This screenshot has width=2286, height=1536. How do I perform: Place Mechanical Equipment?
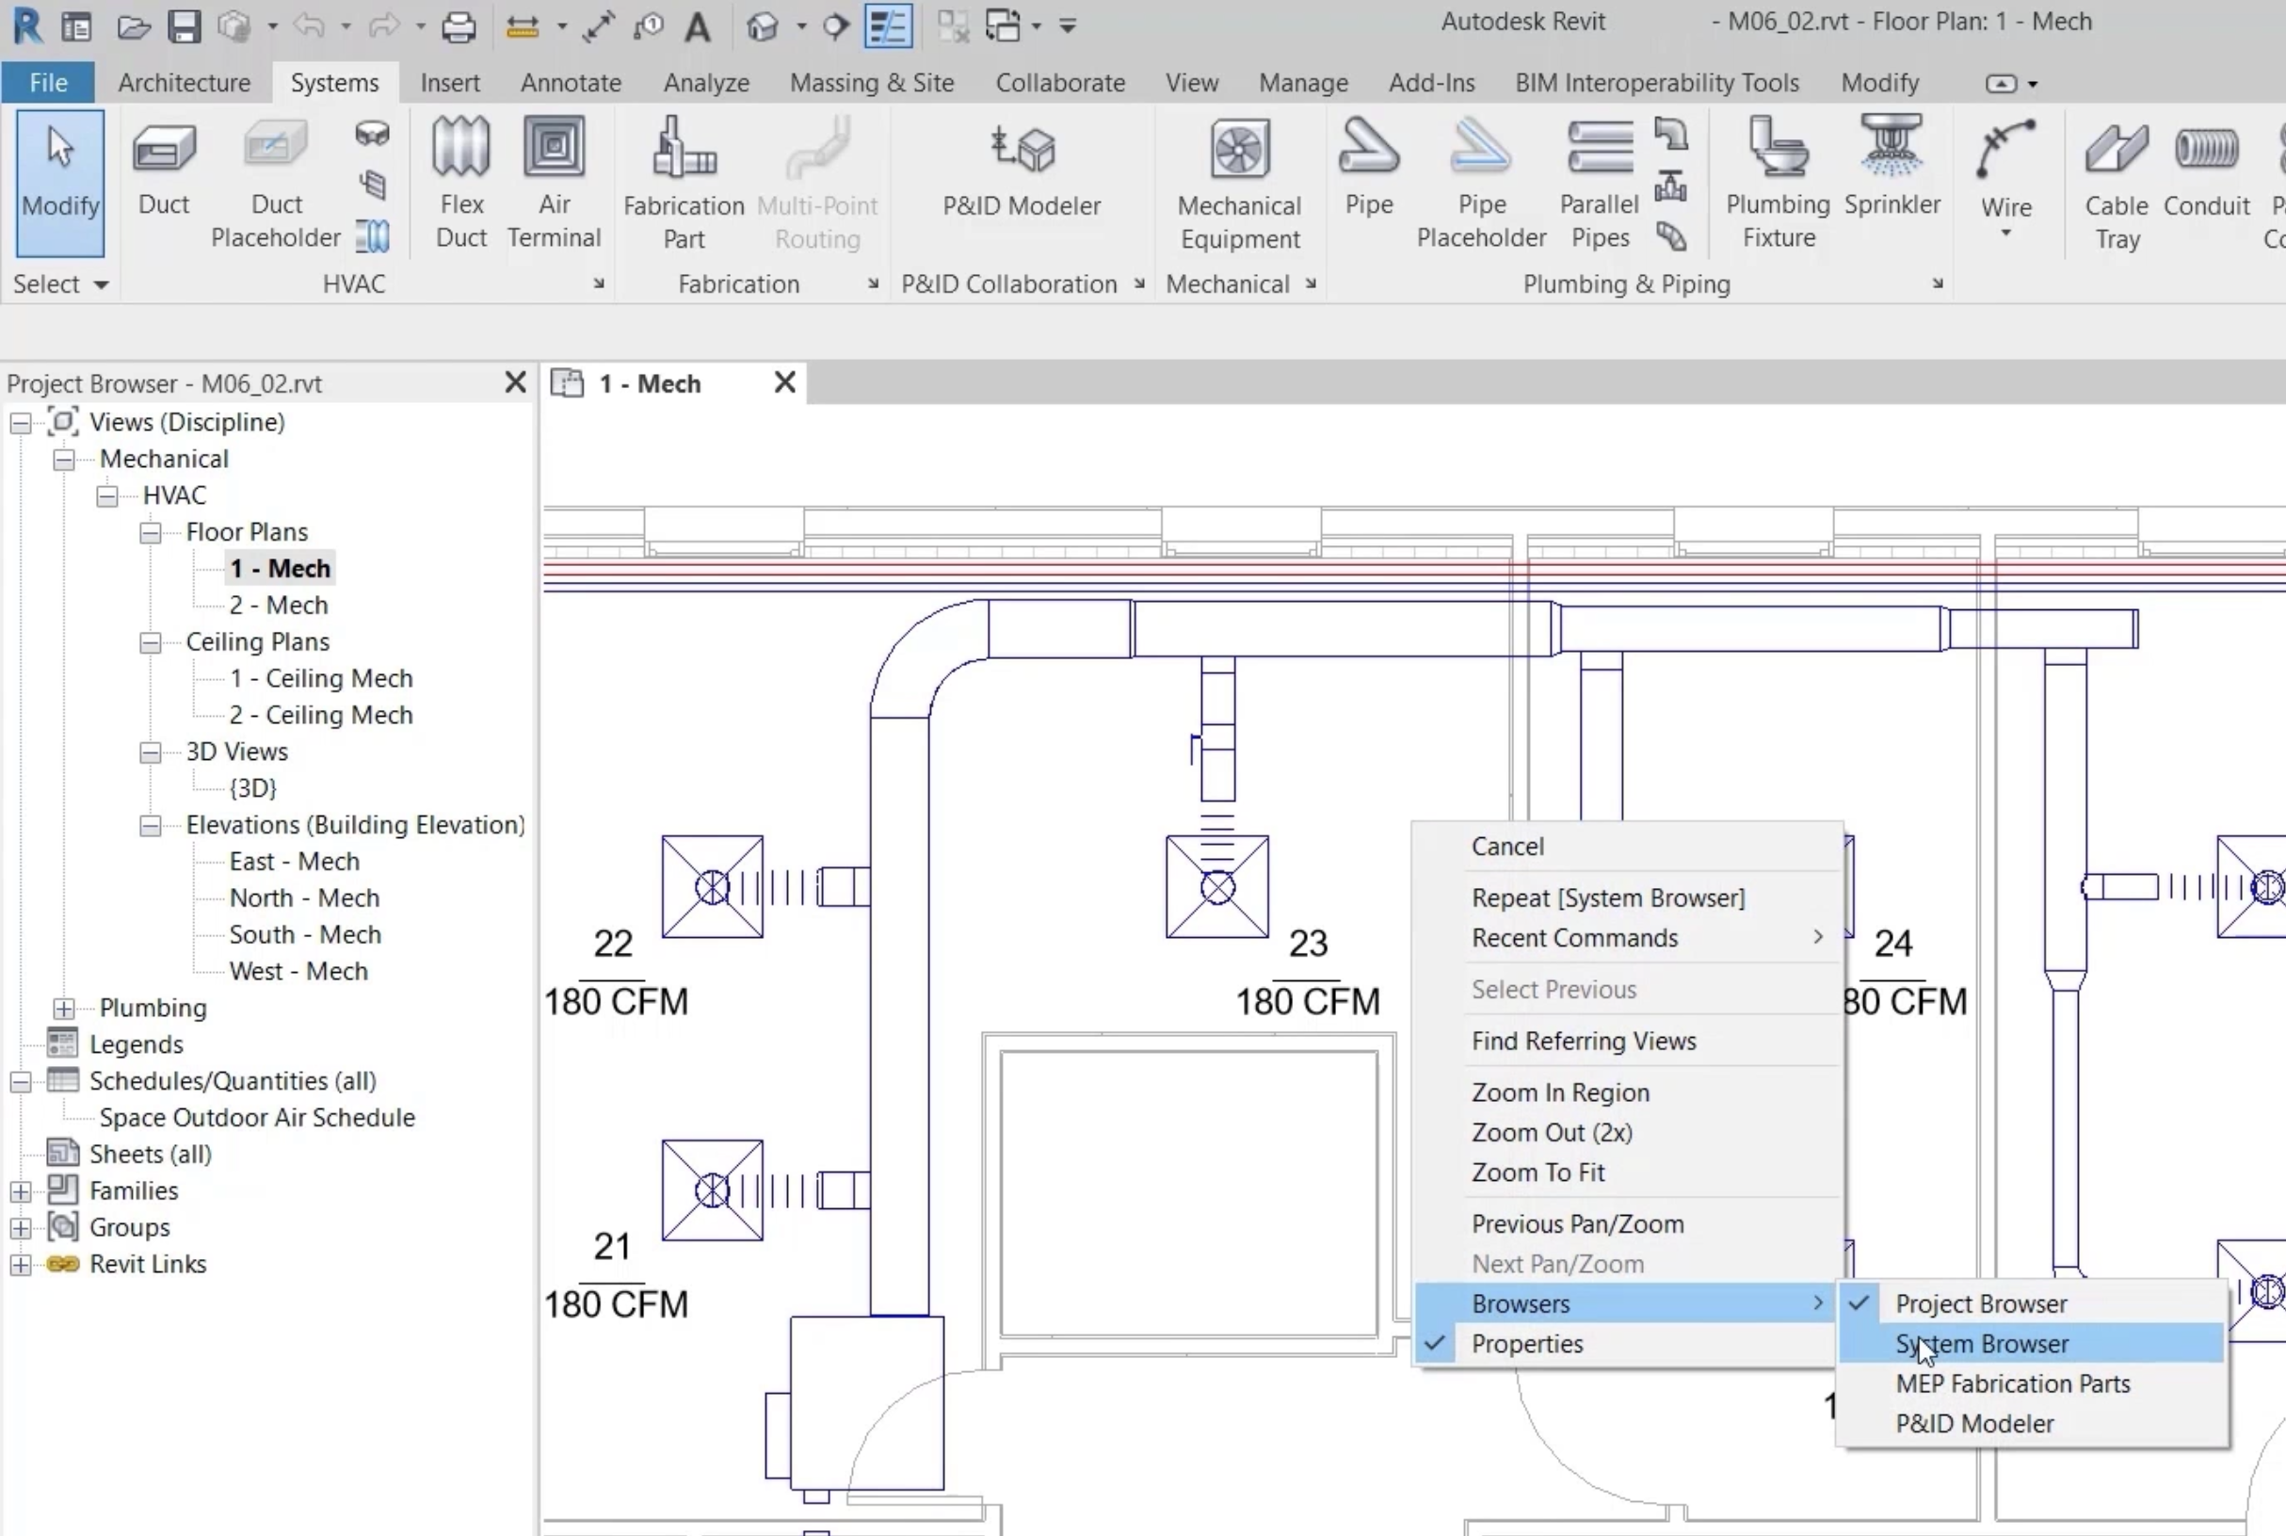pyautogui.click(x=1239, y=185)
